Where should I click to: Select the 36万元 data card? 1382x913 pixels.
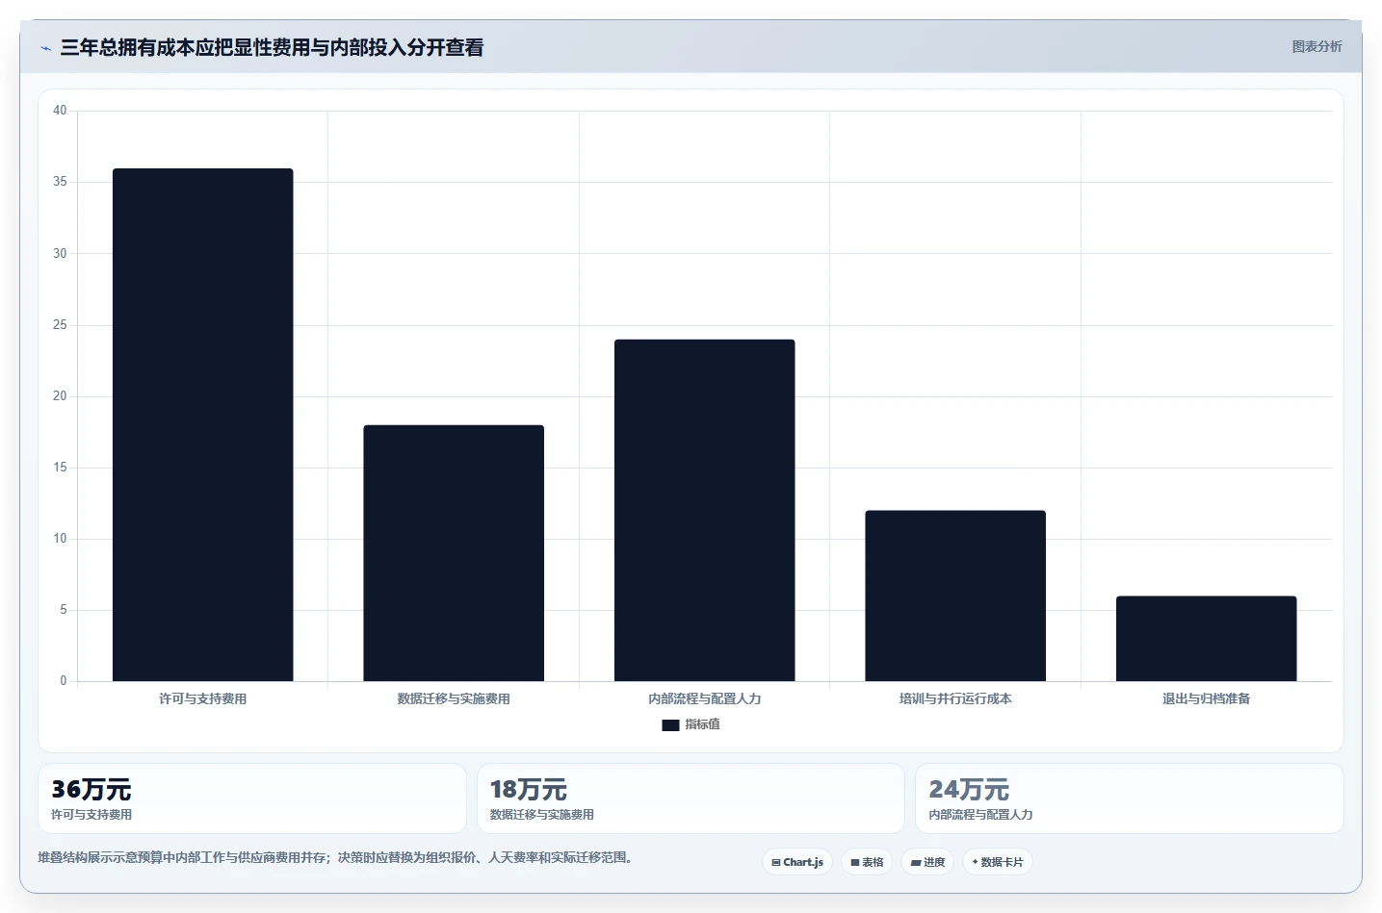(252, 799)
